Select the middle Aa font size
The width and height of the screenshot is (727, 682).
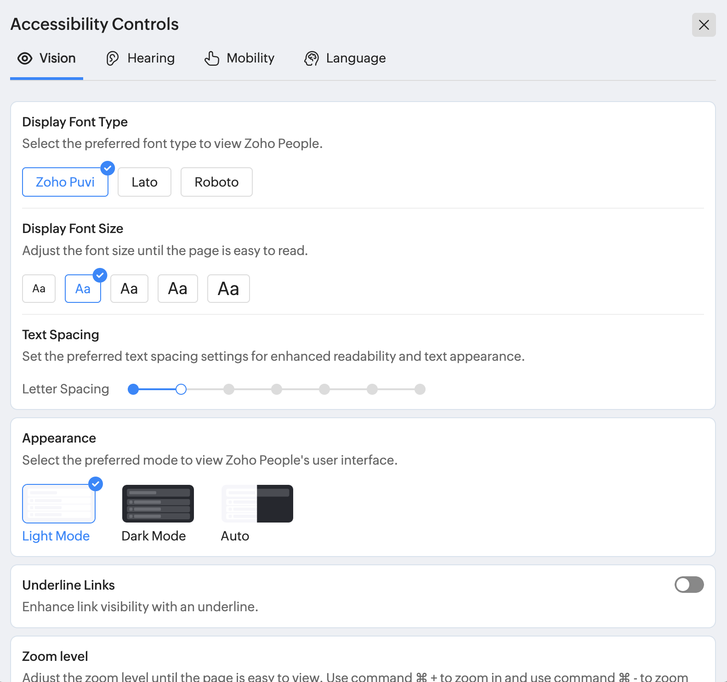[x=129, y=289]
